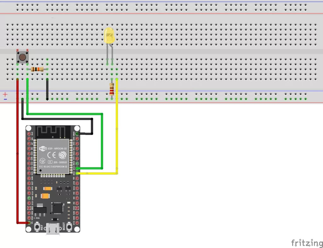
Task: Select the micro USB connector on the ESP32
Action: point(53,229)
